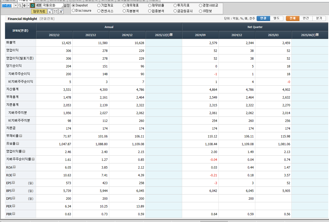Click the 13.89 PER value
Image resolution: width=329 pixels, height=222 pixels.
click(140, 206)
